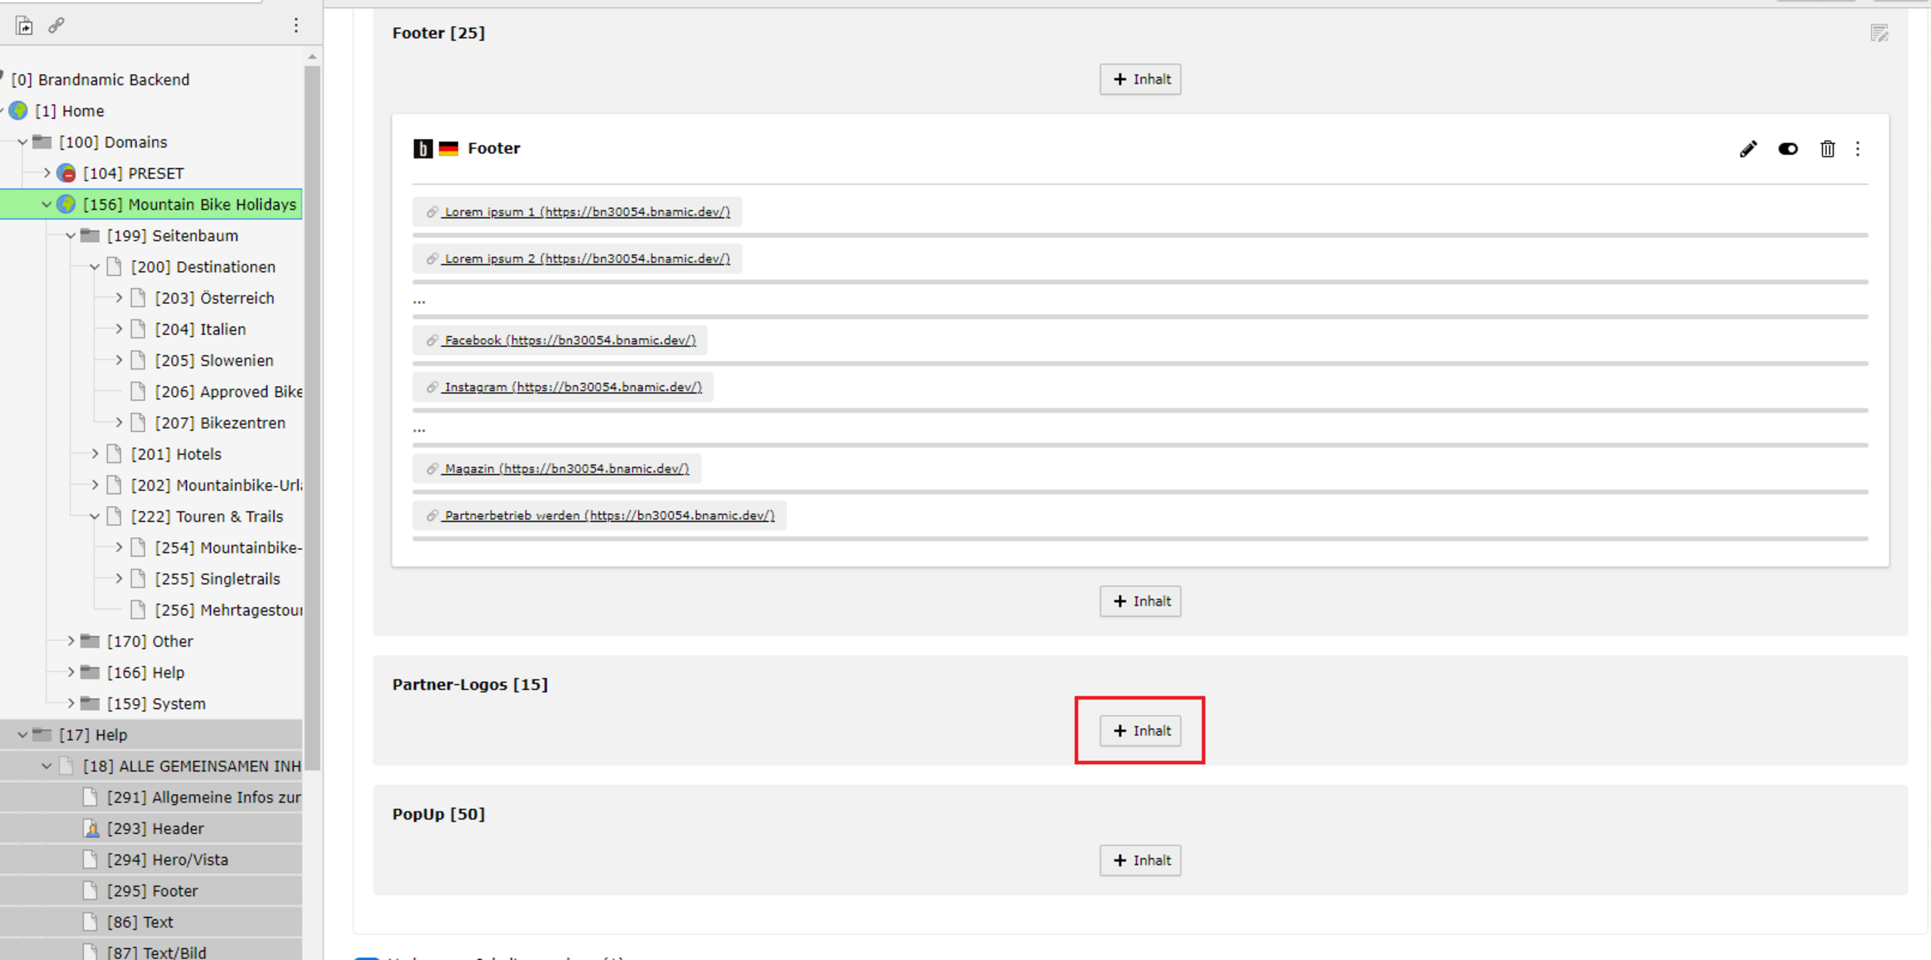Image resolution: width=1931 pixels, height=960 pixels.
Task: Click Inhalt button in PopUp [50] section
Action: 1140,860
